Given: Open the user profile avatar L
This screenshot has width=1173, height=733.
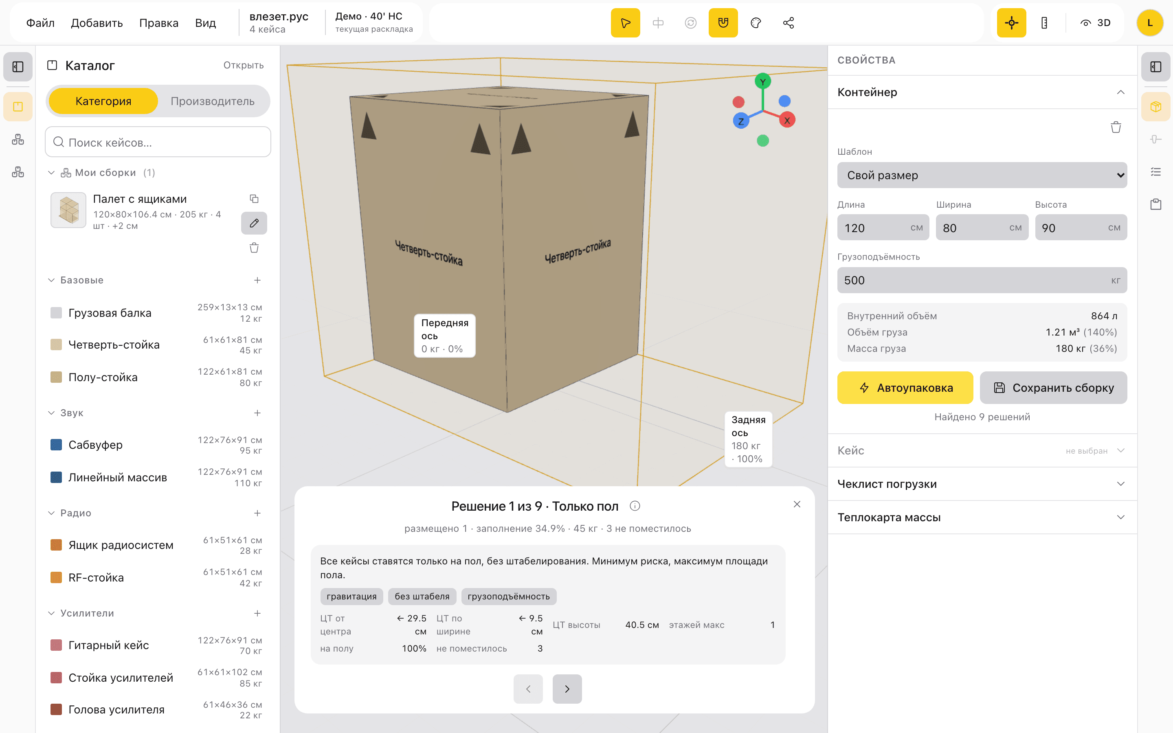Looking at the screenshot, I should pyautogui.click(x=1150, y=23).
